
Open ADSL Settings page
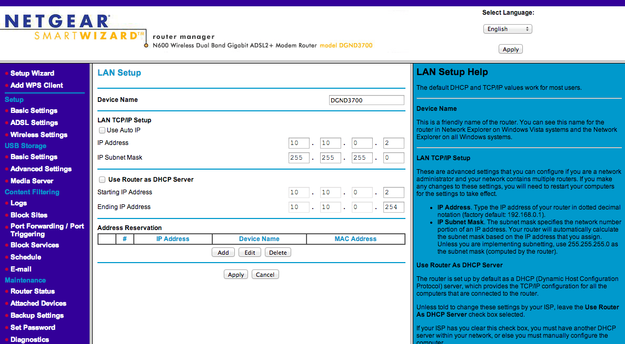coord(34,122)
